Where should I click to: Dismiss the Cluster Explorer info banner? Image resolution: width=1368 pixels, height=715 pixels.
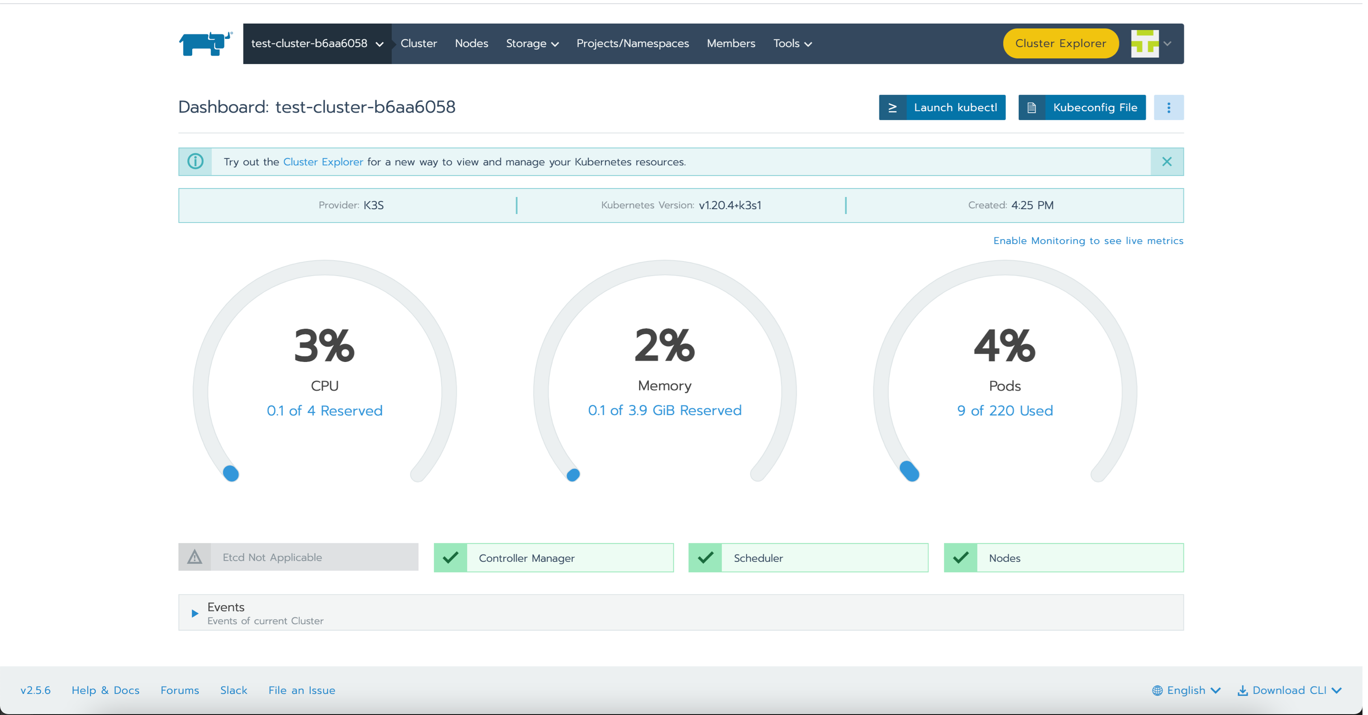(1167, 161)
